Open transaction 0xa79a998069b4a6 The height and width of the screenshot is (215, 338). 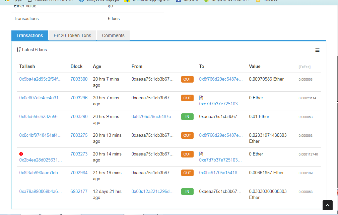click(x=40, y=191)
